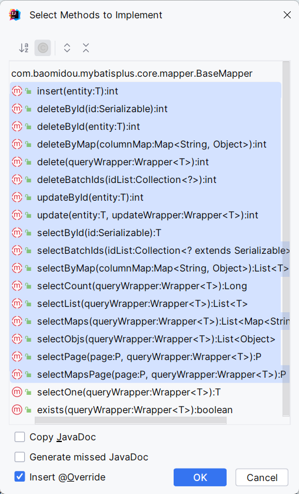Click the Expand All toolbar icon
Image resolution: width=299 pixels, height=494 pixels.
tap(67, 48)
